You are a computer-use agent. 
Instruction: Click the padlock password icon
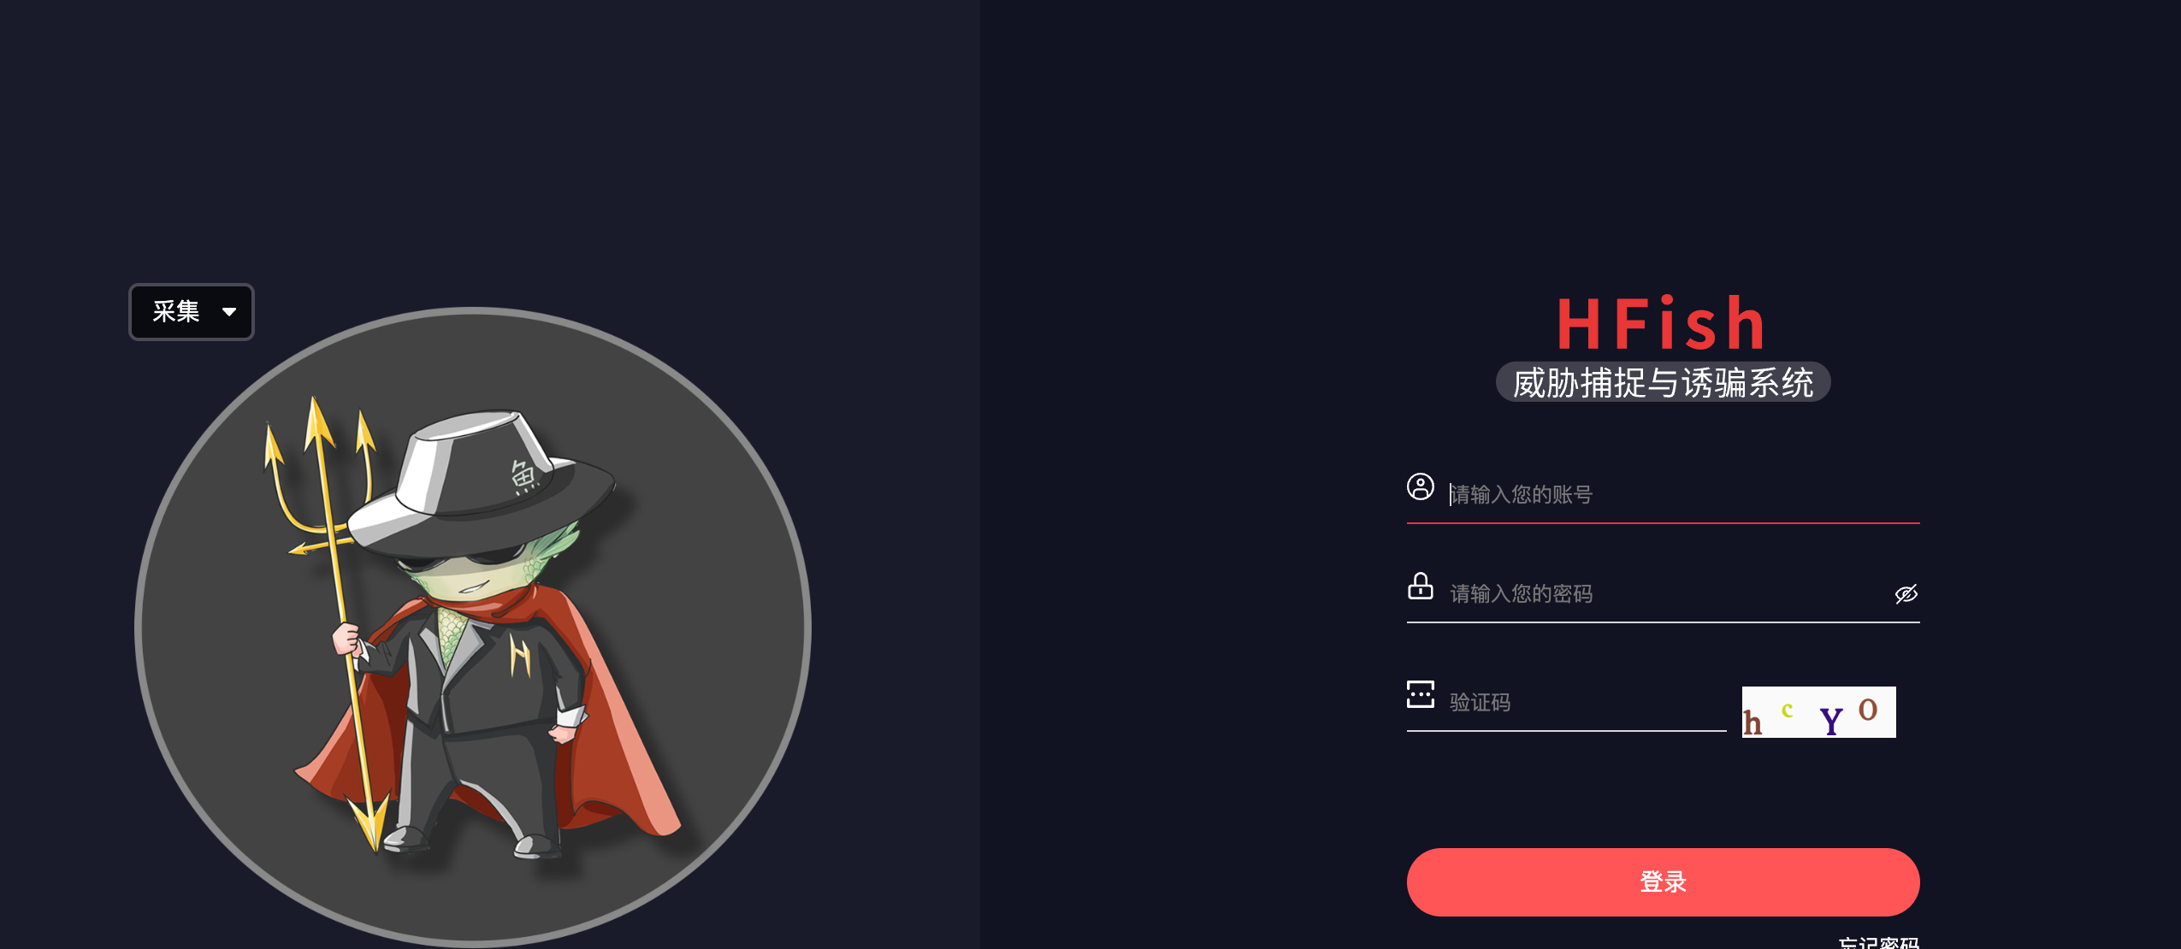pyautogui.click(x=1421, y=586)
